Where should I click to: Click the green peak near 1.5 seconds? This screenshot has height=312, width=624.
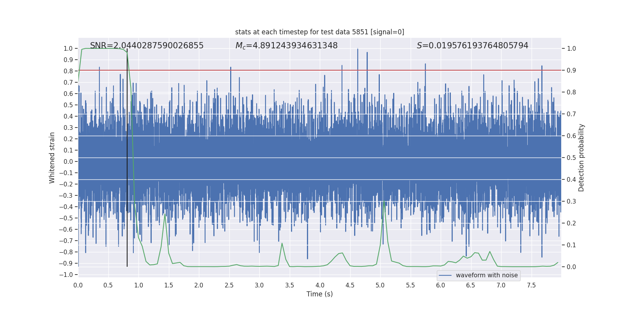click(x=165, y=214)
